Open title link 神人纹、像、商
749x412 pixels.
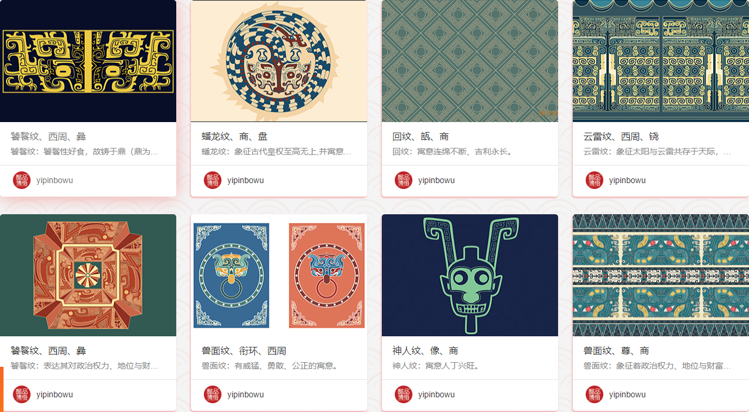425,351
